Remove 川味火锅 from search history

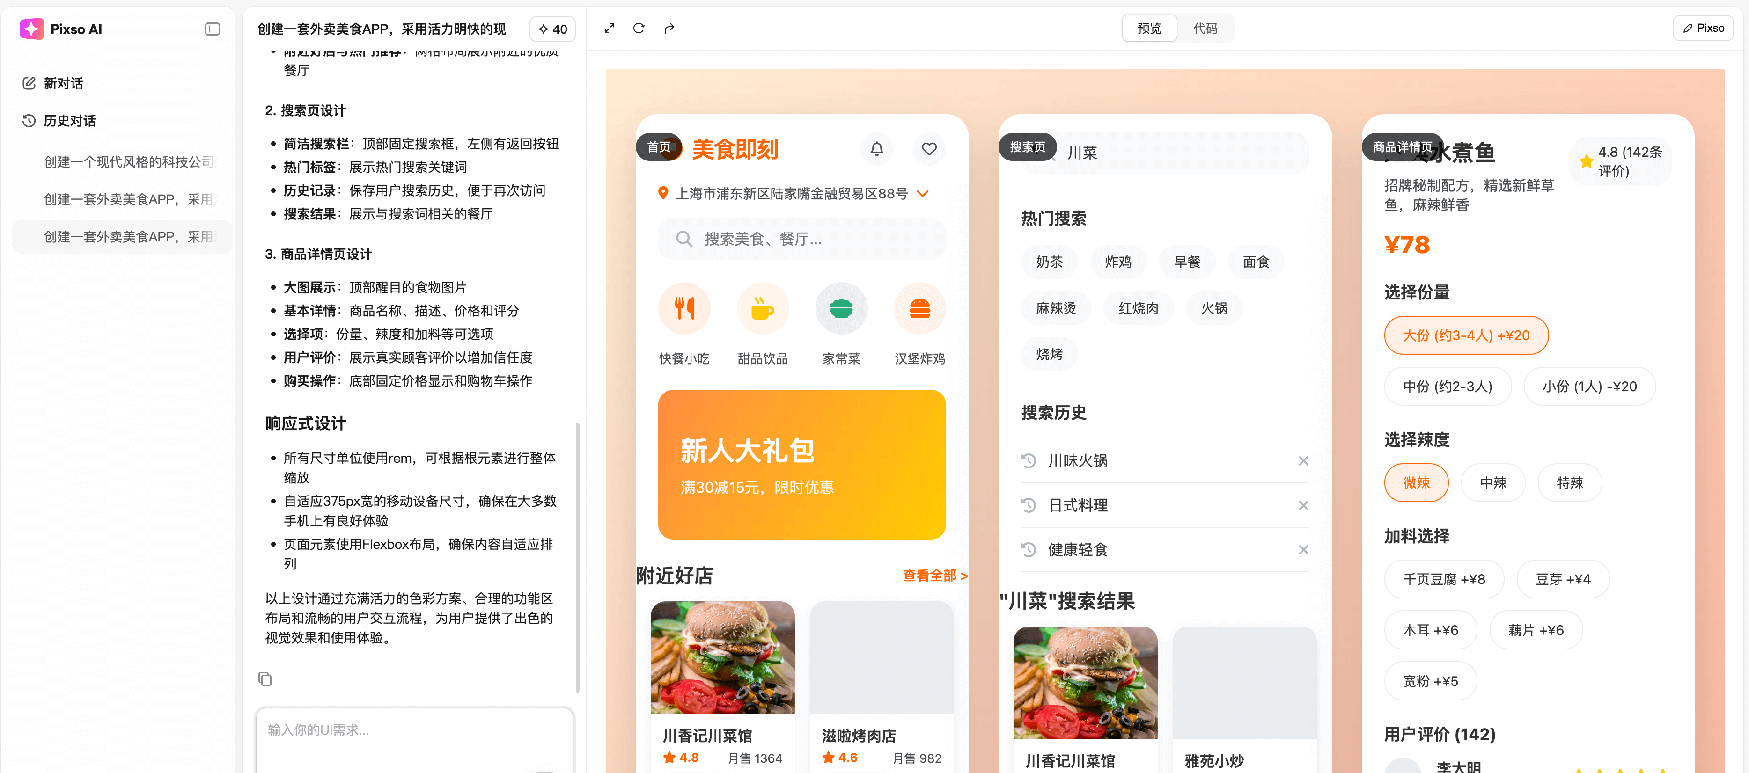pyautogui.click(x=1303, y=461)
